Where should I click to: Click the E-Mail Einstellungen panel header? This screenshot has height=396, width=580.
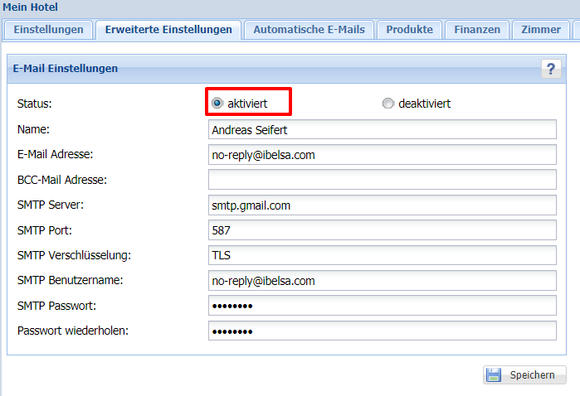click(x=249, y=69)
